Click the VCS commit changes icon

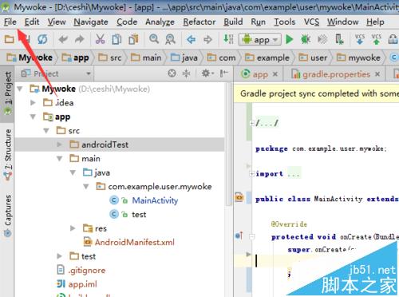click(x=376, y=39)
